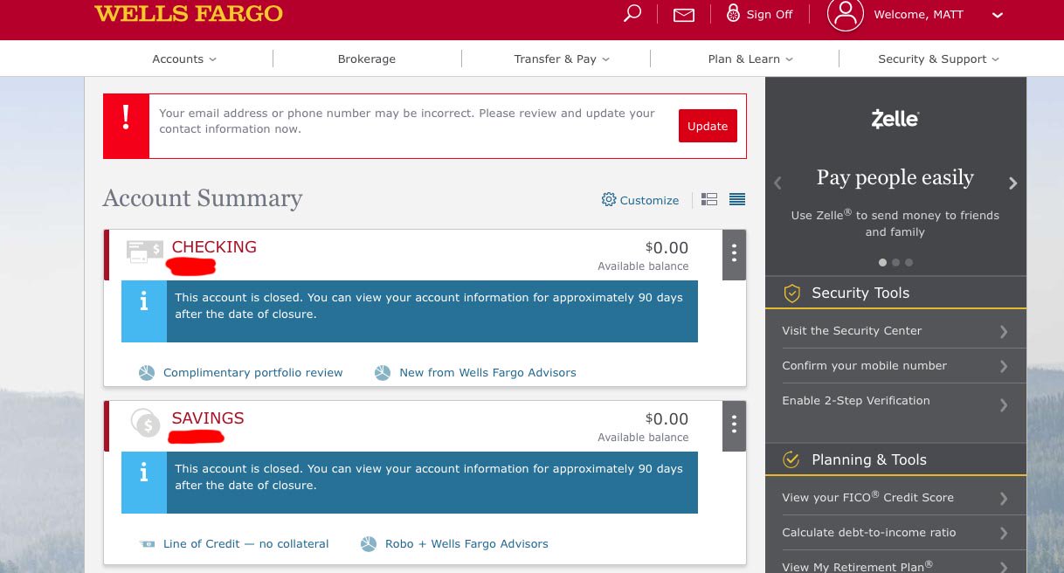The width and height of the screenshot is (1064, 573).
Task: Click the CHECKING account card icon
Action: point(144,252)
